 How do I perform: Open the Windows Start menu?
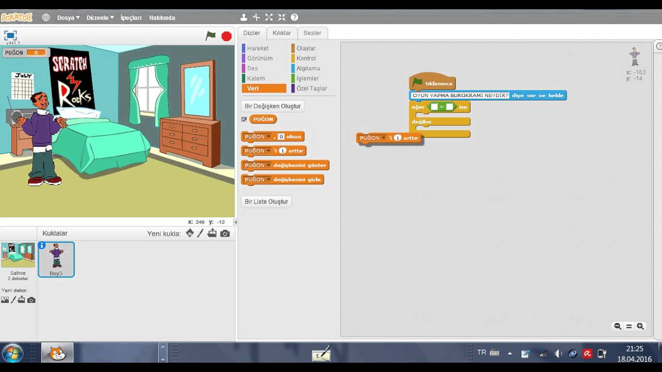pyautogui.click(x=12, y=353)
